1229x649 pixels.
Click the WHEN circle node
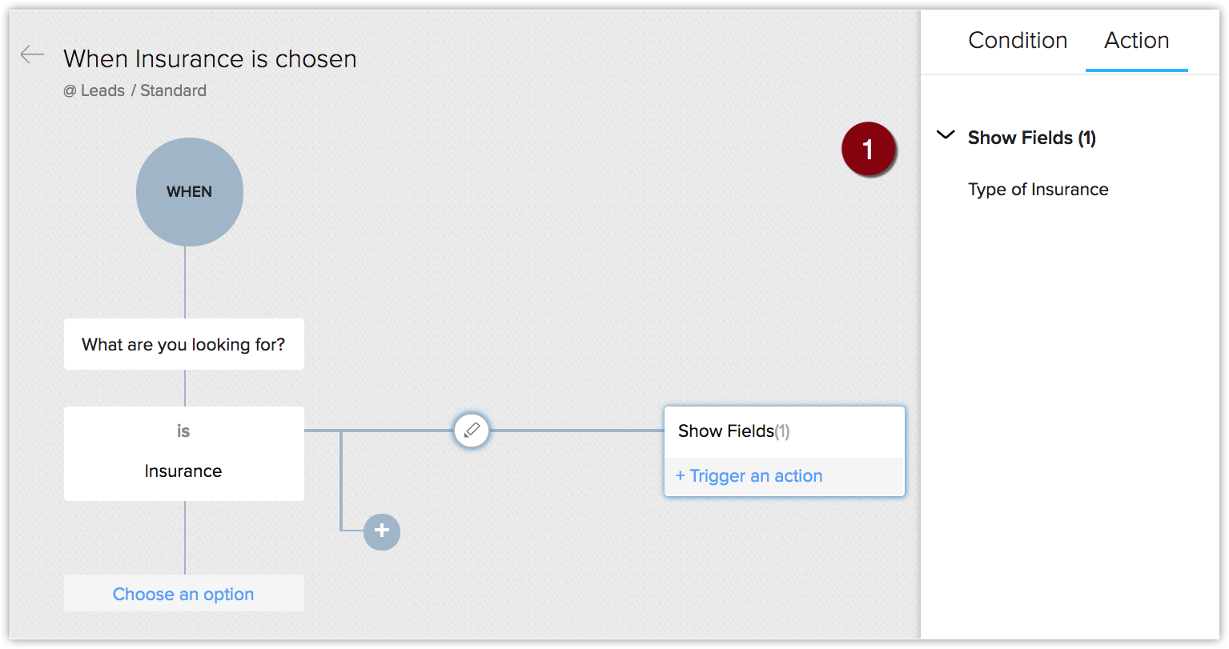coord(190,192)
